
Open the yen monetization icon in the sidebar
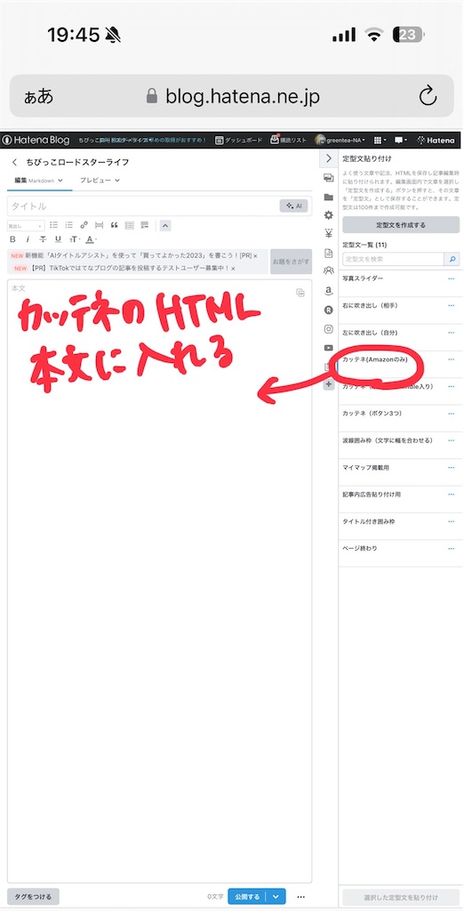pyautogui.click(x=328, y=234)
